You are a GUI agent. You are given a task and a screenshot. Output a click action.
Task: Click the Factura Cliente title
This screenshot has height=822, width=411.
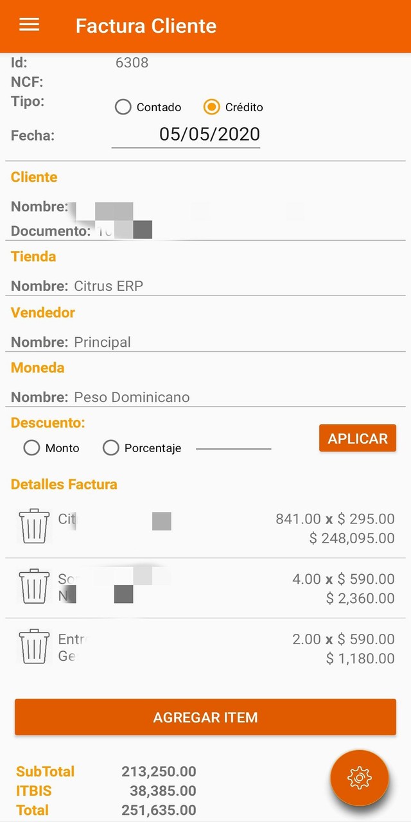click(x=146, y=26)
